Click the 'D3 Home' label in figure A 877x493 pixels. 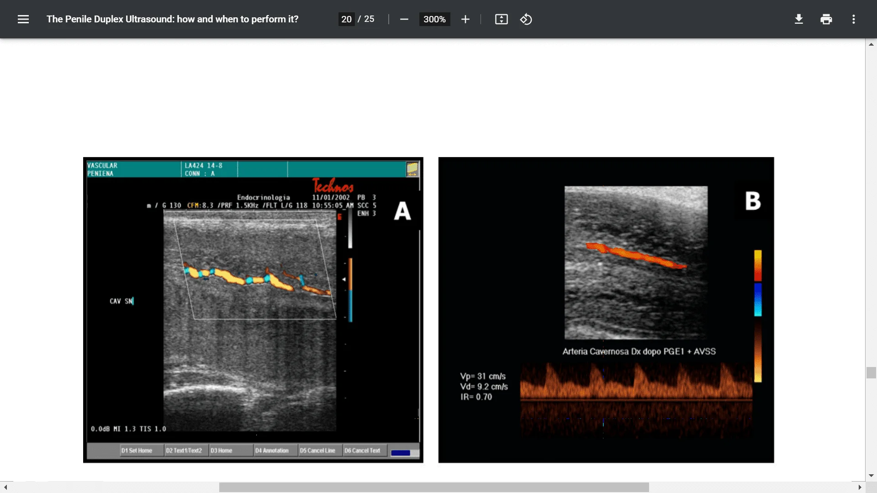tap(222, 451)
